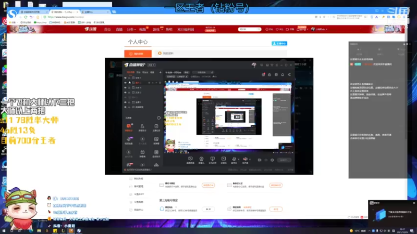Expand the microphone options arrow
This screenshot has height=234, width=417.
click(x=239, y=159)
